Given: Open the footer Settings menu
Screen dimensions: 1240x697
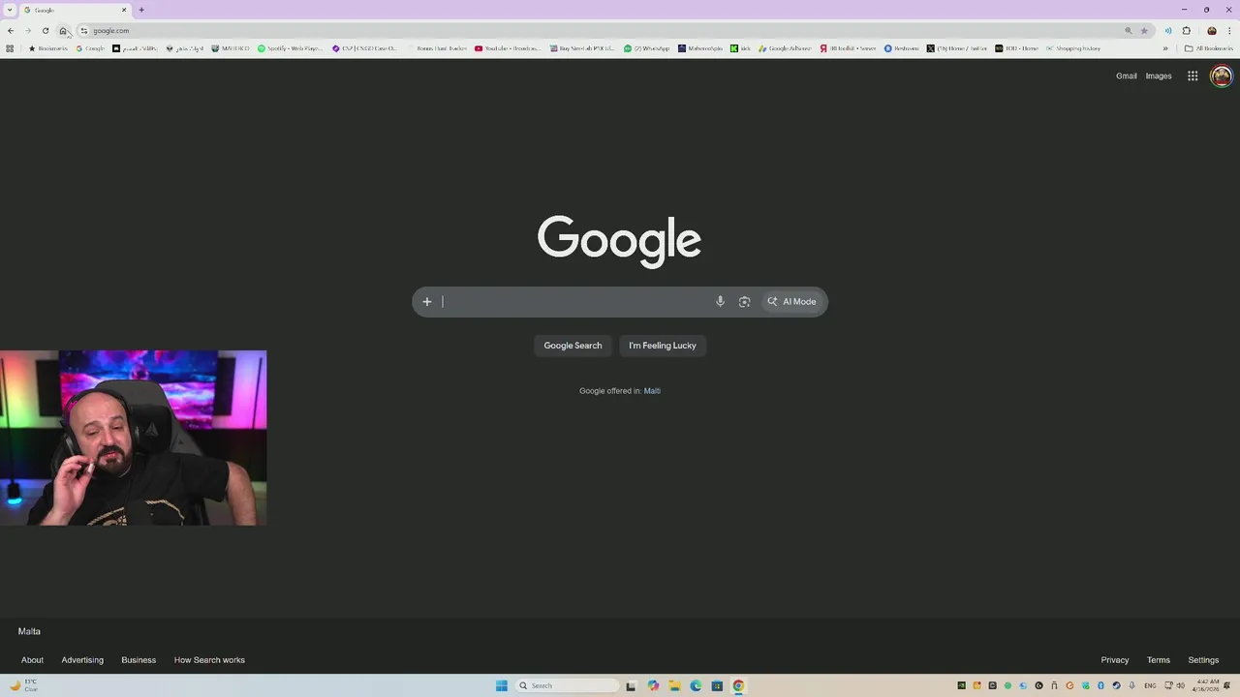Looking at the screenshot, I should 1203,660.
